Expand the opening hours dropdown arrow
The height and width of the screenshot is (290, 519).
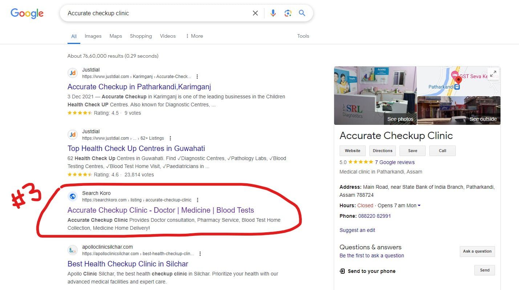pos(419,205)
